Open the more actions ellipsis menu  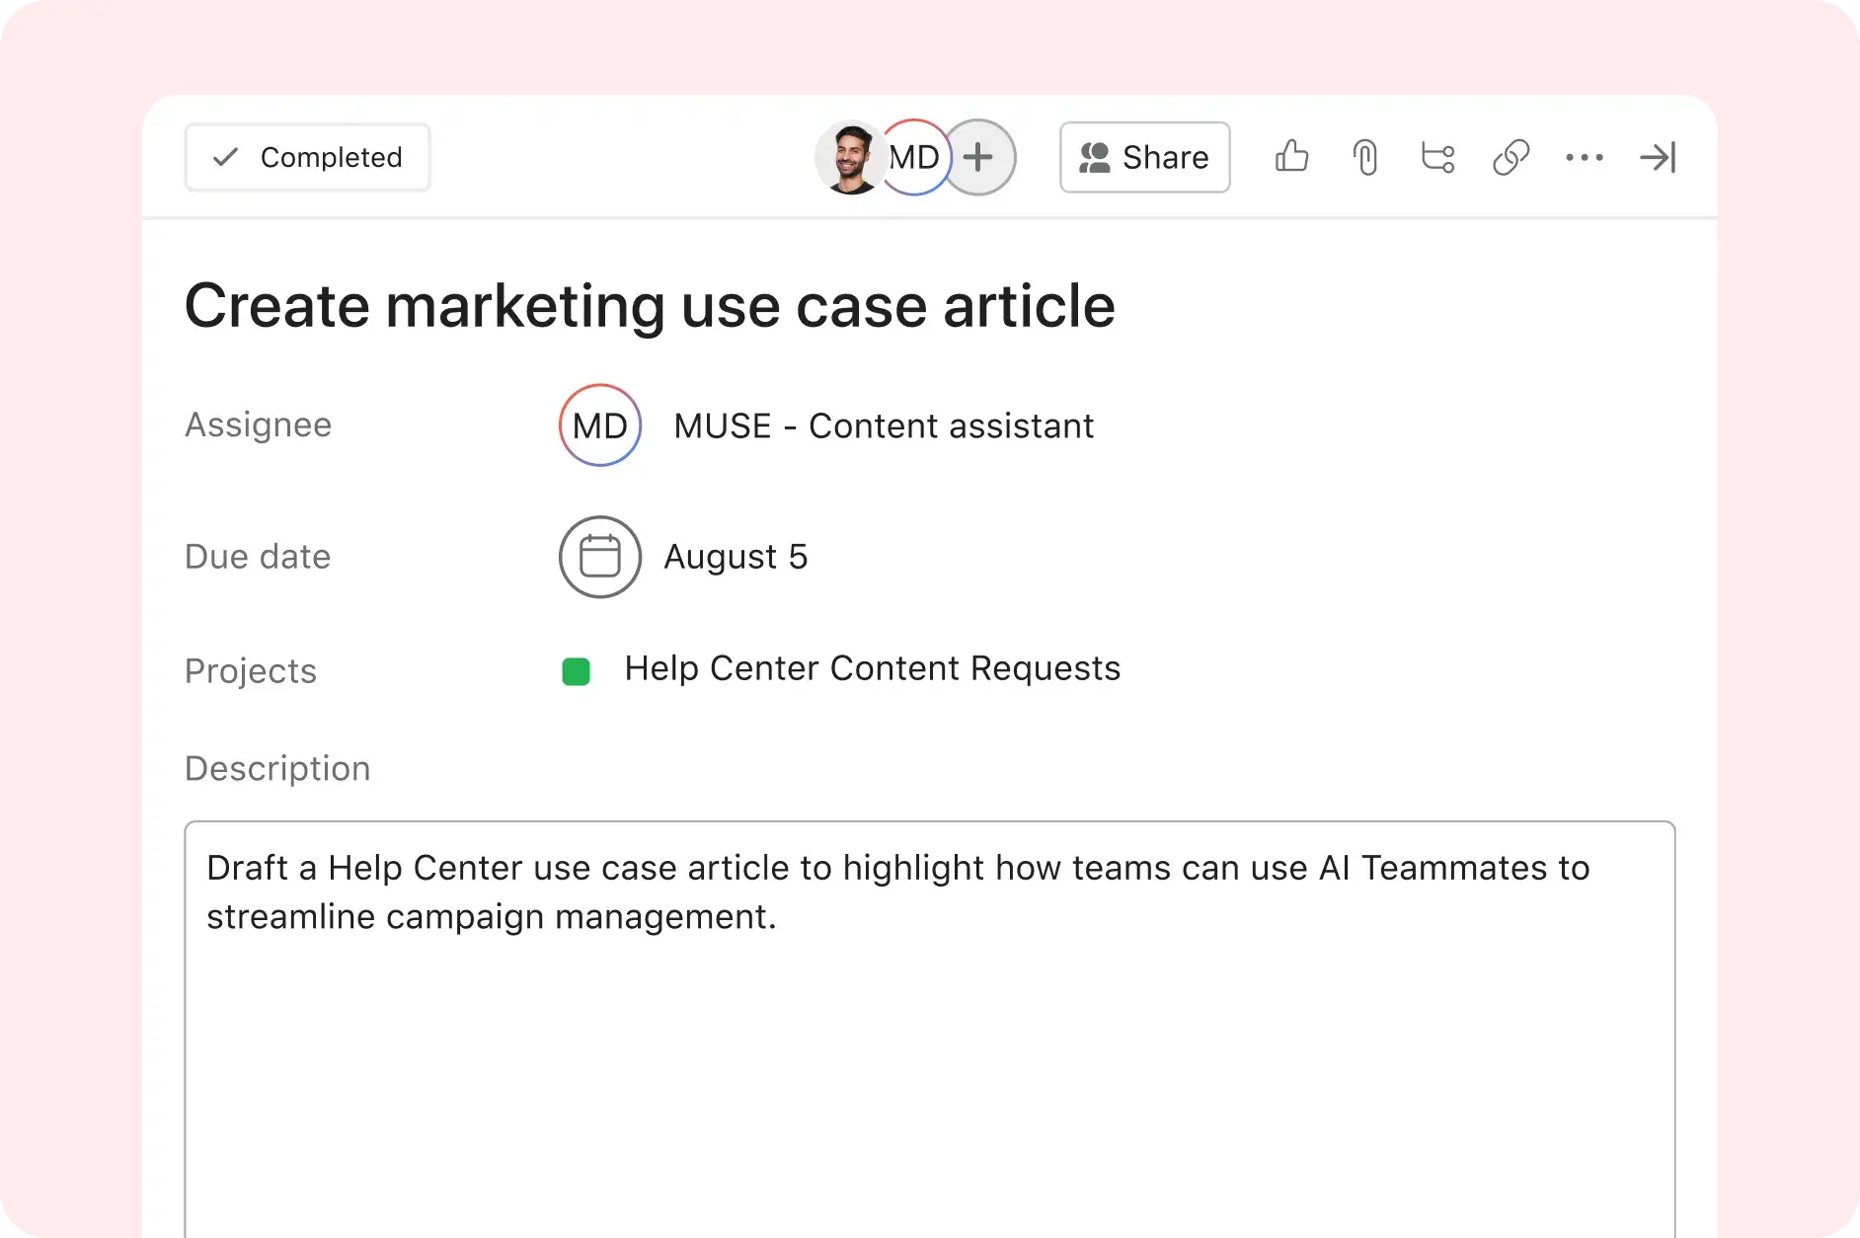click(x=1585, y=157)
